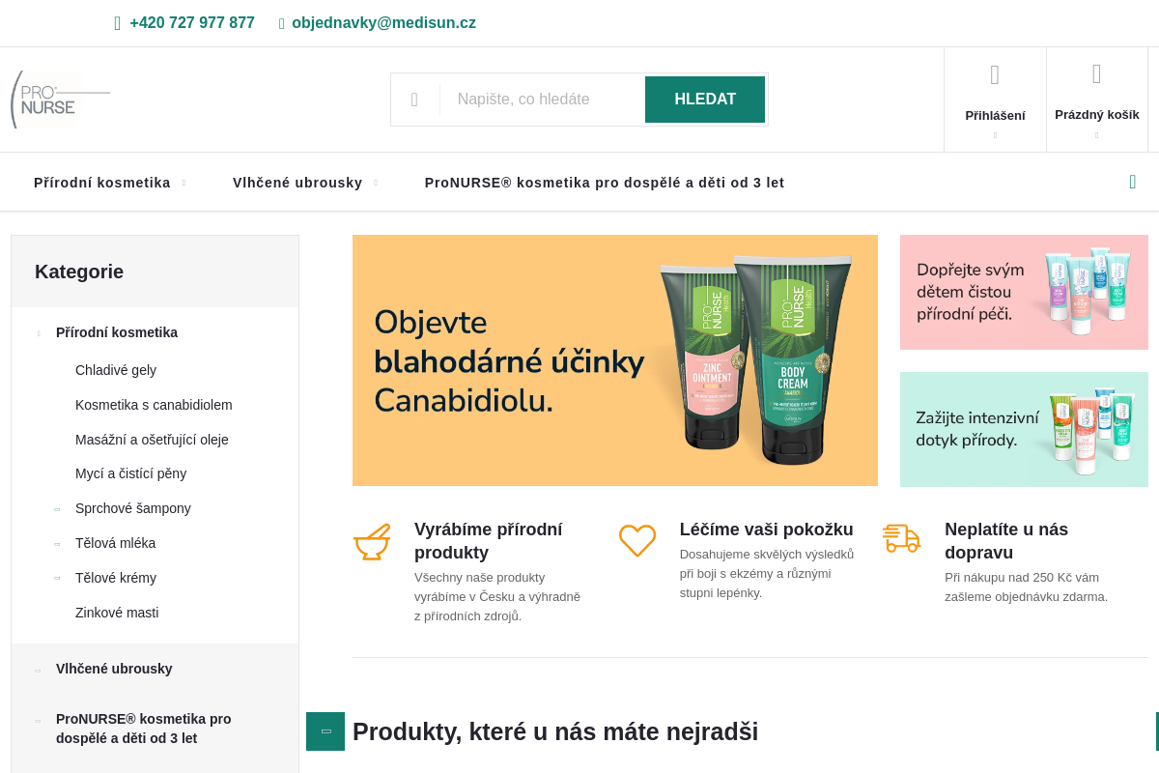Call the phone number +420 727 977 877

point(192,23)
